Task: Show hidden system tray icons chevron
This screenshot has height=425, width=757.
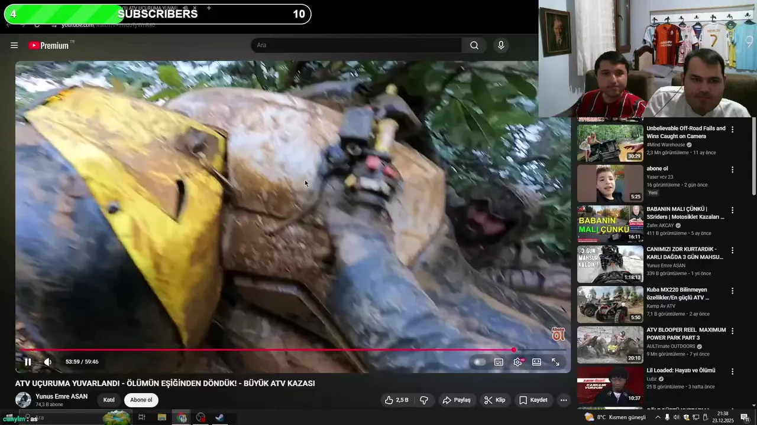Action: [x=658, y=417]
